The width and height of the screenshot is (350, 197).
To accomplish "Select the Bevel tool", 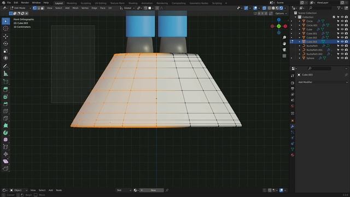I will [5, 104].
